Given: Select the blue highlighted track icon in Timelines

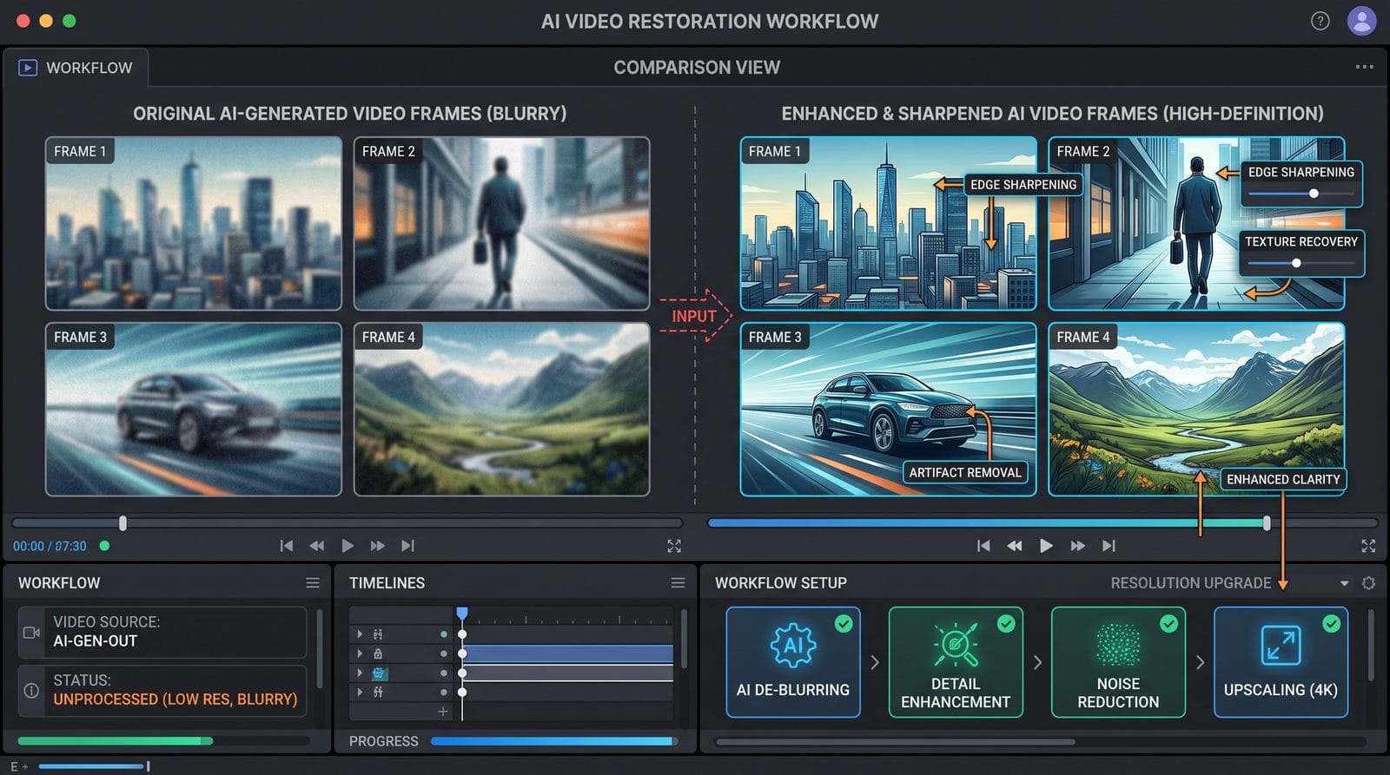Looking at the screenshot, I should 380,673.
